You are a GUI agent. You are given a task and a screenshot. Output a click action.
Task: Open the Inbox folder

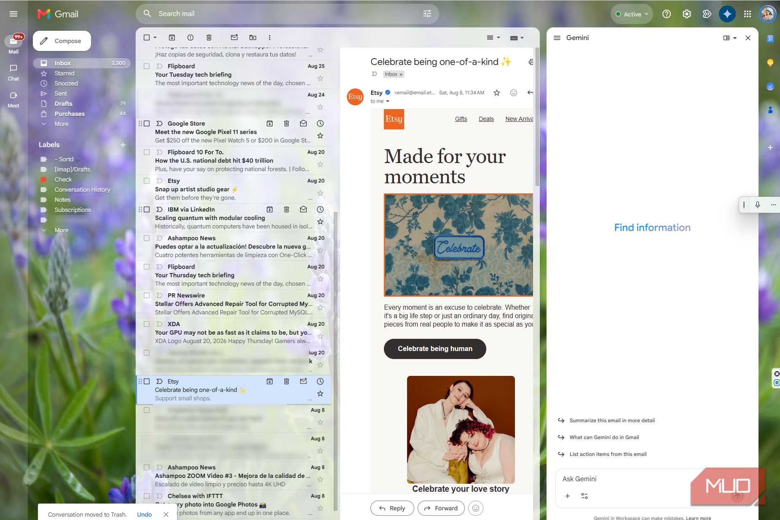pos(82,63)
